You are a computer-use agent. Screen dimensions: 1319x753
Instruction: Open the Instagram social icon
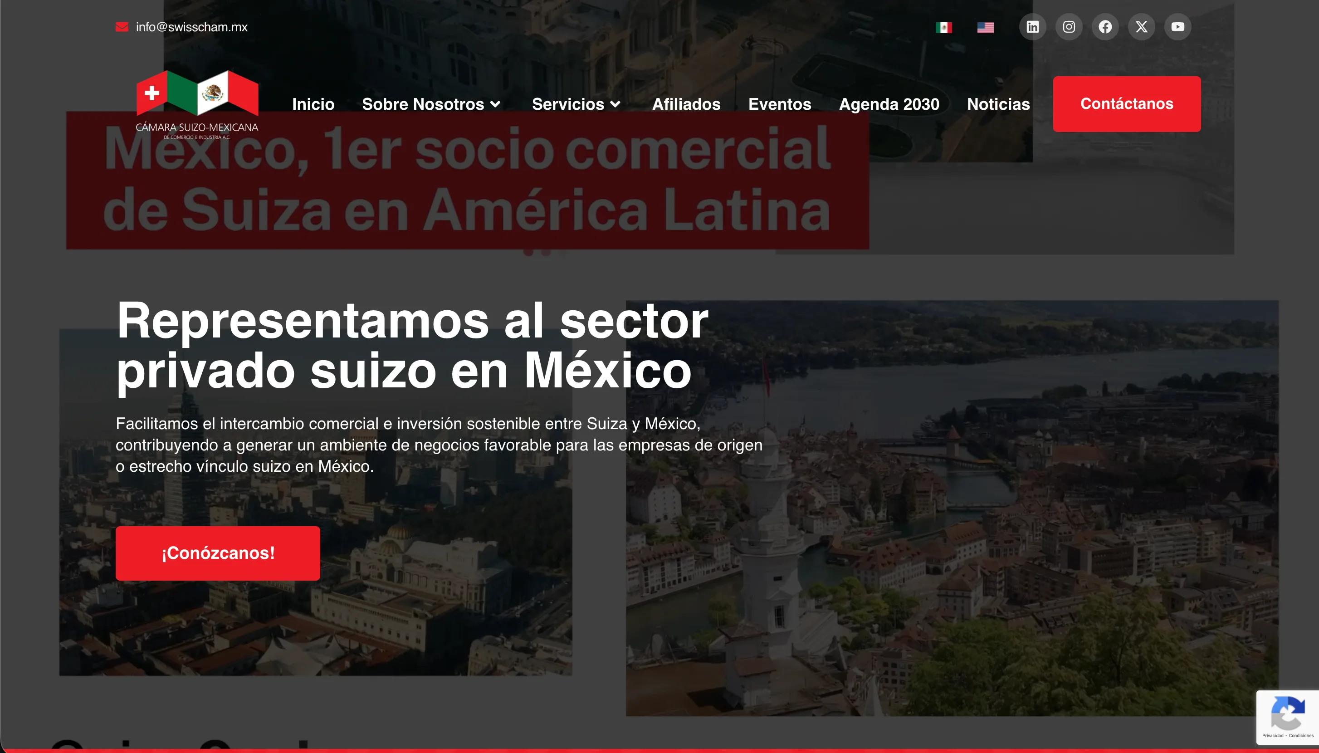click(1069, 27)
